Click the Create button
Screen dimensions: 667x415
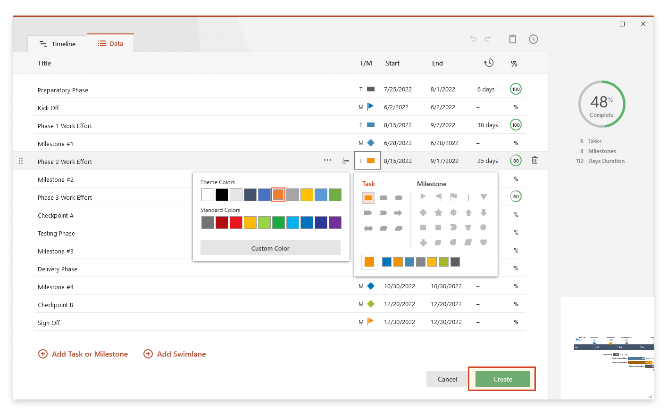tap(501, 379)
